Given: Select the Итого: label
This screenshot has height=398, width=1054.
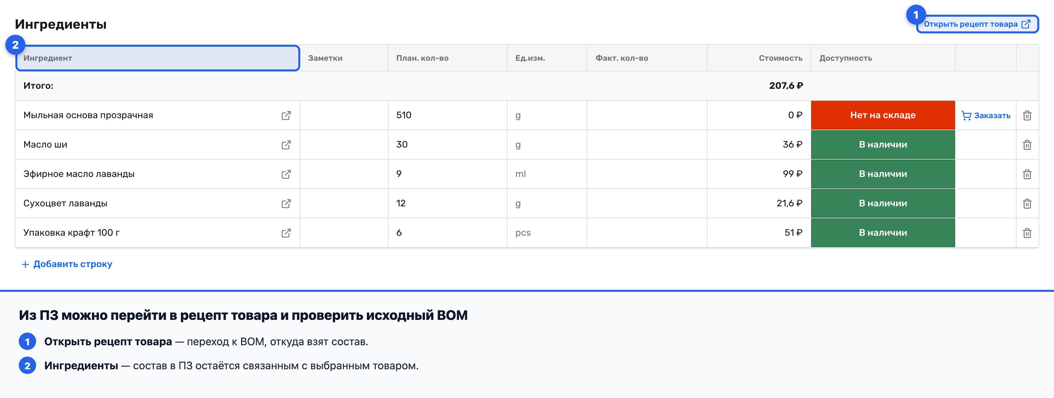Looking at the screenshot, I should coord(38,86).
